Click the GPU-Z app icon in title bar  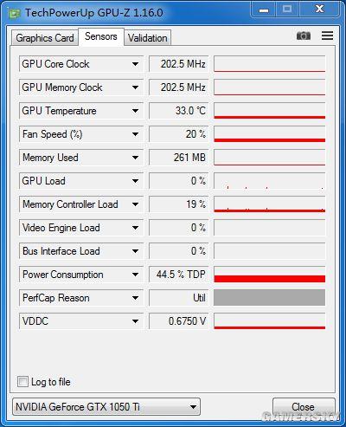tap(15, 13)
